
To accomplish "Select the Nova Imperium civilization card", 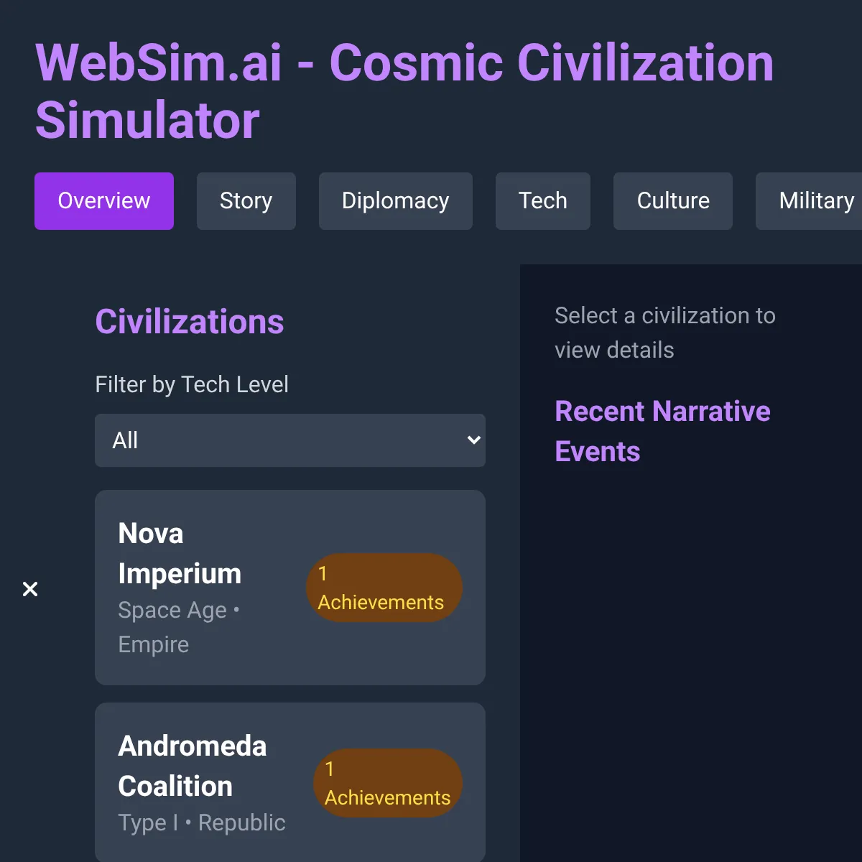I will 290,588.
